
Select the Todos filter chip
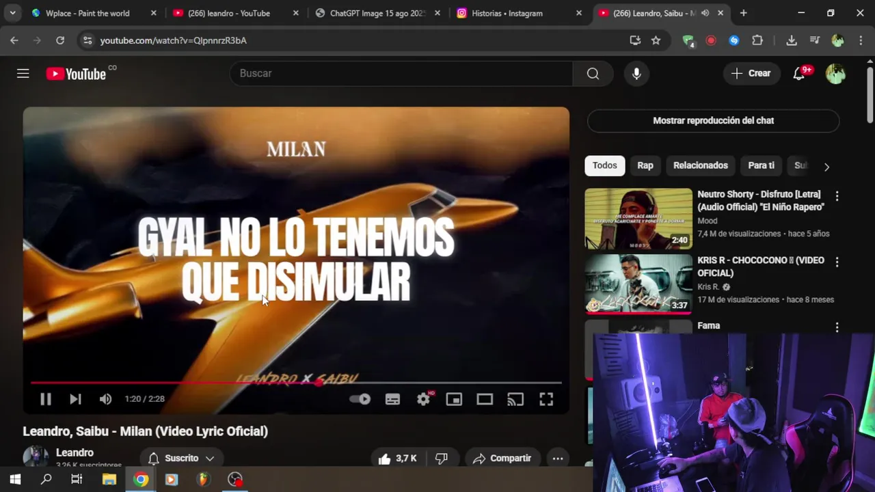(604, 165)
